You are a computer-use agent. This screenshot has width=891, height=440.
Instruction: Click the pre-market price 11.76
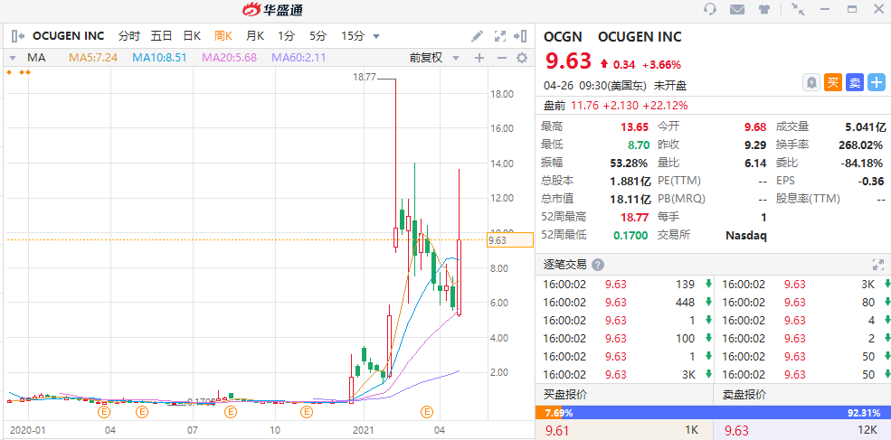585,105
